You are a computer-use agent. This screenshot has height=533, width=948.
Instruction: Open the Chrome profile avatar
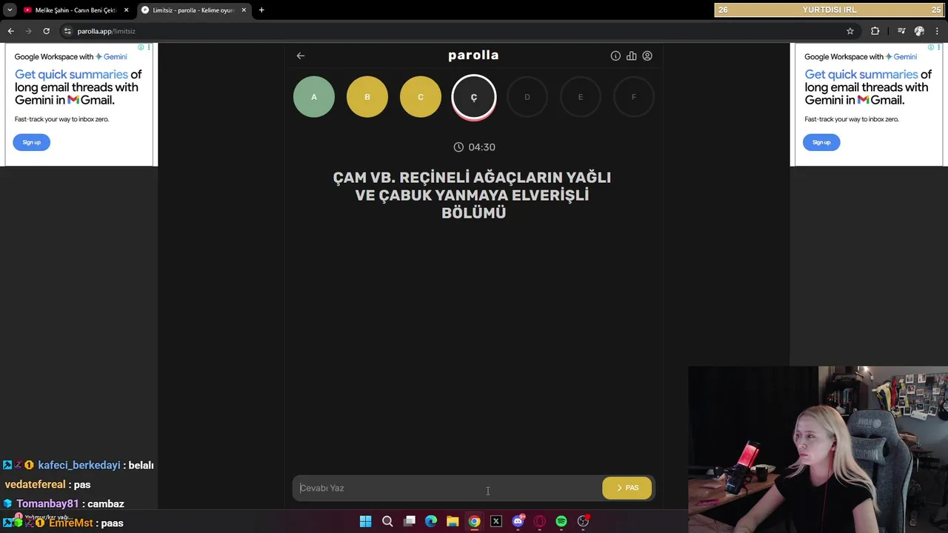pos(919,31)
